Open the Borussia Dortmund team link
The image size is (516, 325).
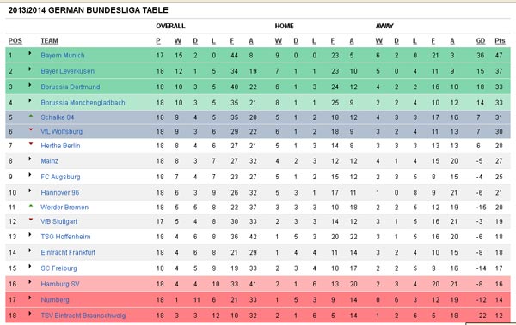[x=71, y=87]
